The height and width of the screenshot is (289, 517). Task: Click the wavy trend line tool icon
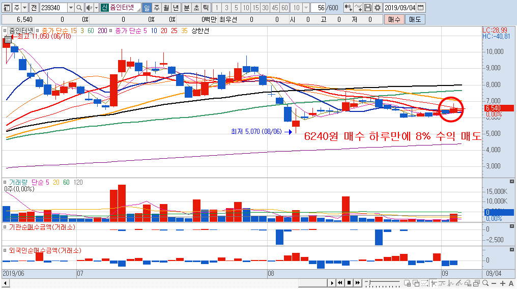tap(442, 283)
